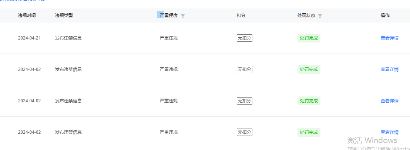Click the 操作 column header
Viewport: 410px width, 150px height.
click(x=385, y=16)
